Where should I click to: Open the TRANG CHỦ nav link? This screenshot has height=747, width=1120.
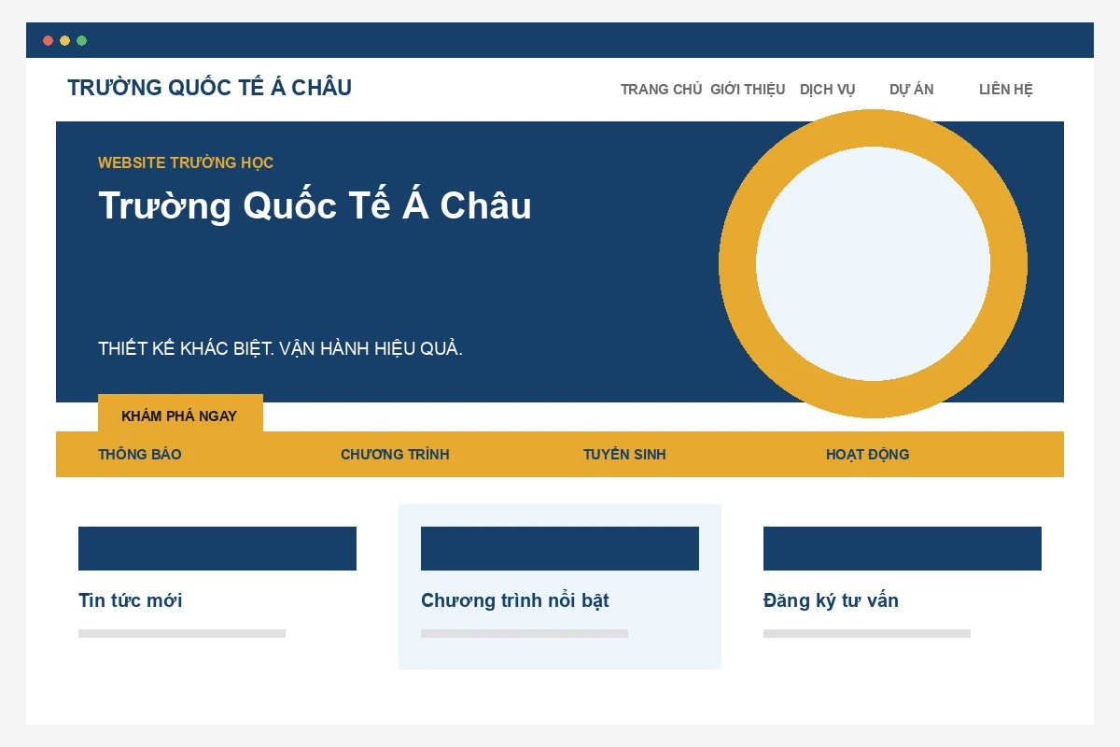tap(661, 90)
